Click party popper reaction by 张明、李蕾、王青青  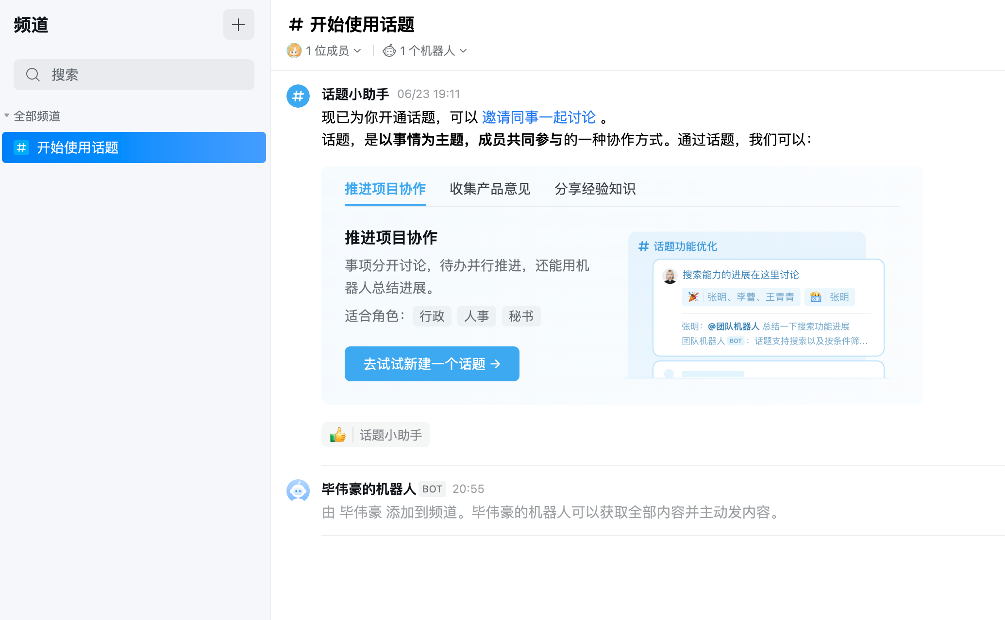[x=741, y=297]
